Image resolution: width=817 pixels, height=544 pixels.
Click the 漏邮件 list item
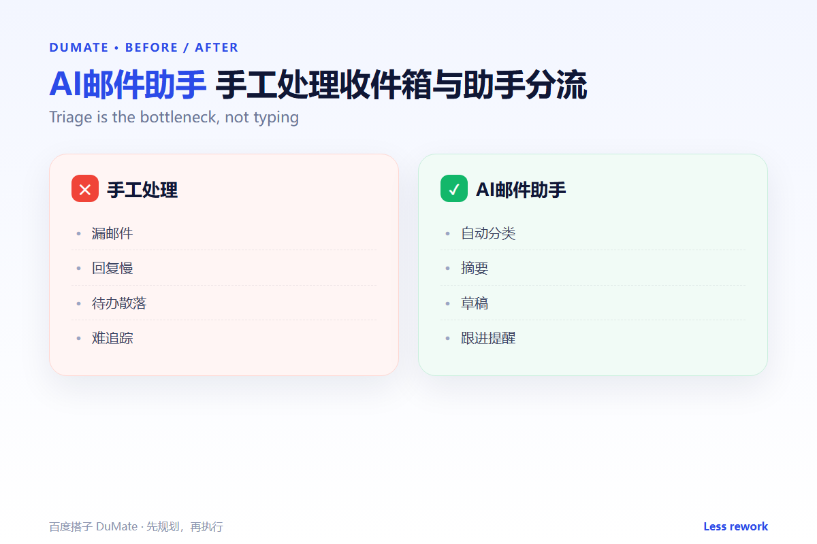point(224,233)
